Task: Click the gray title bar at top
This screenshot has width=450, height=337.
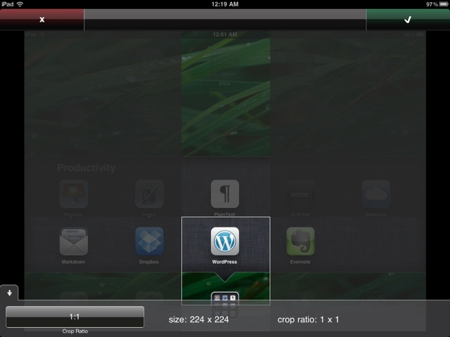Action: coord(225,20)
